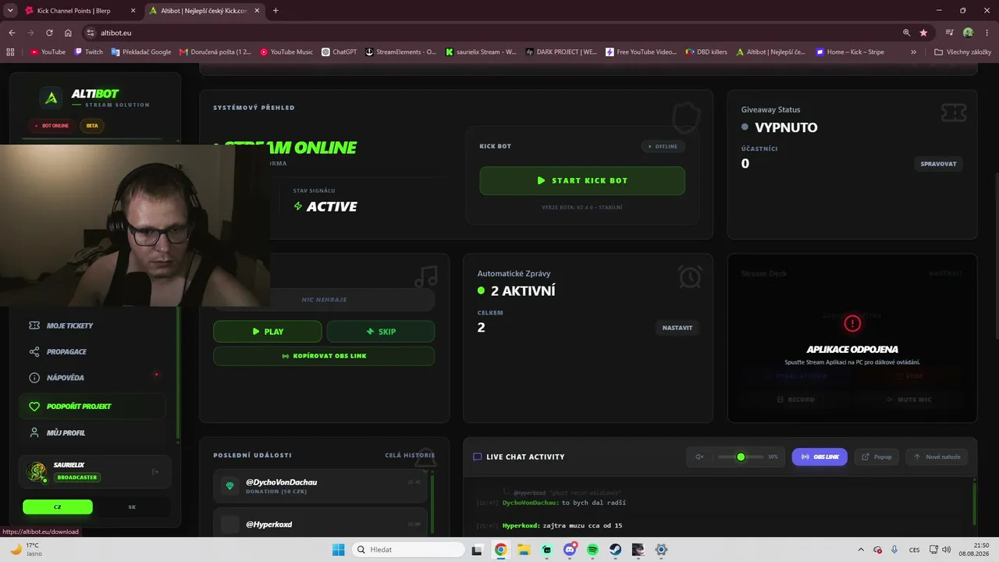Click the Bot Online status badge

(x=52, y=126)
